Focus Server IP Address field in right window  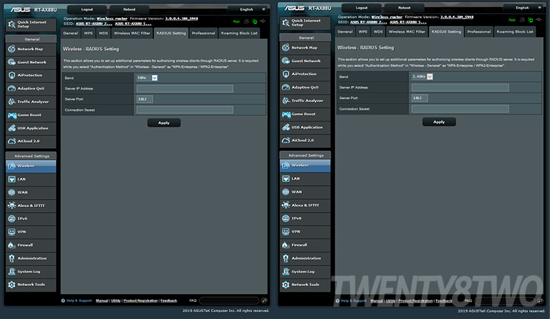[460, 88]
